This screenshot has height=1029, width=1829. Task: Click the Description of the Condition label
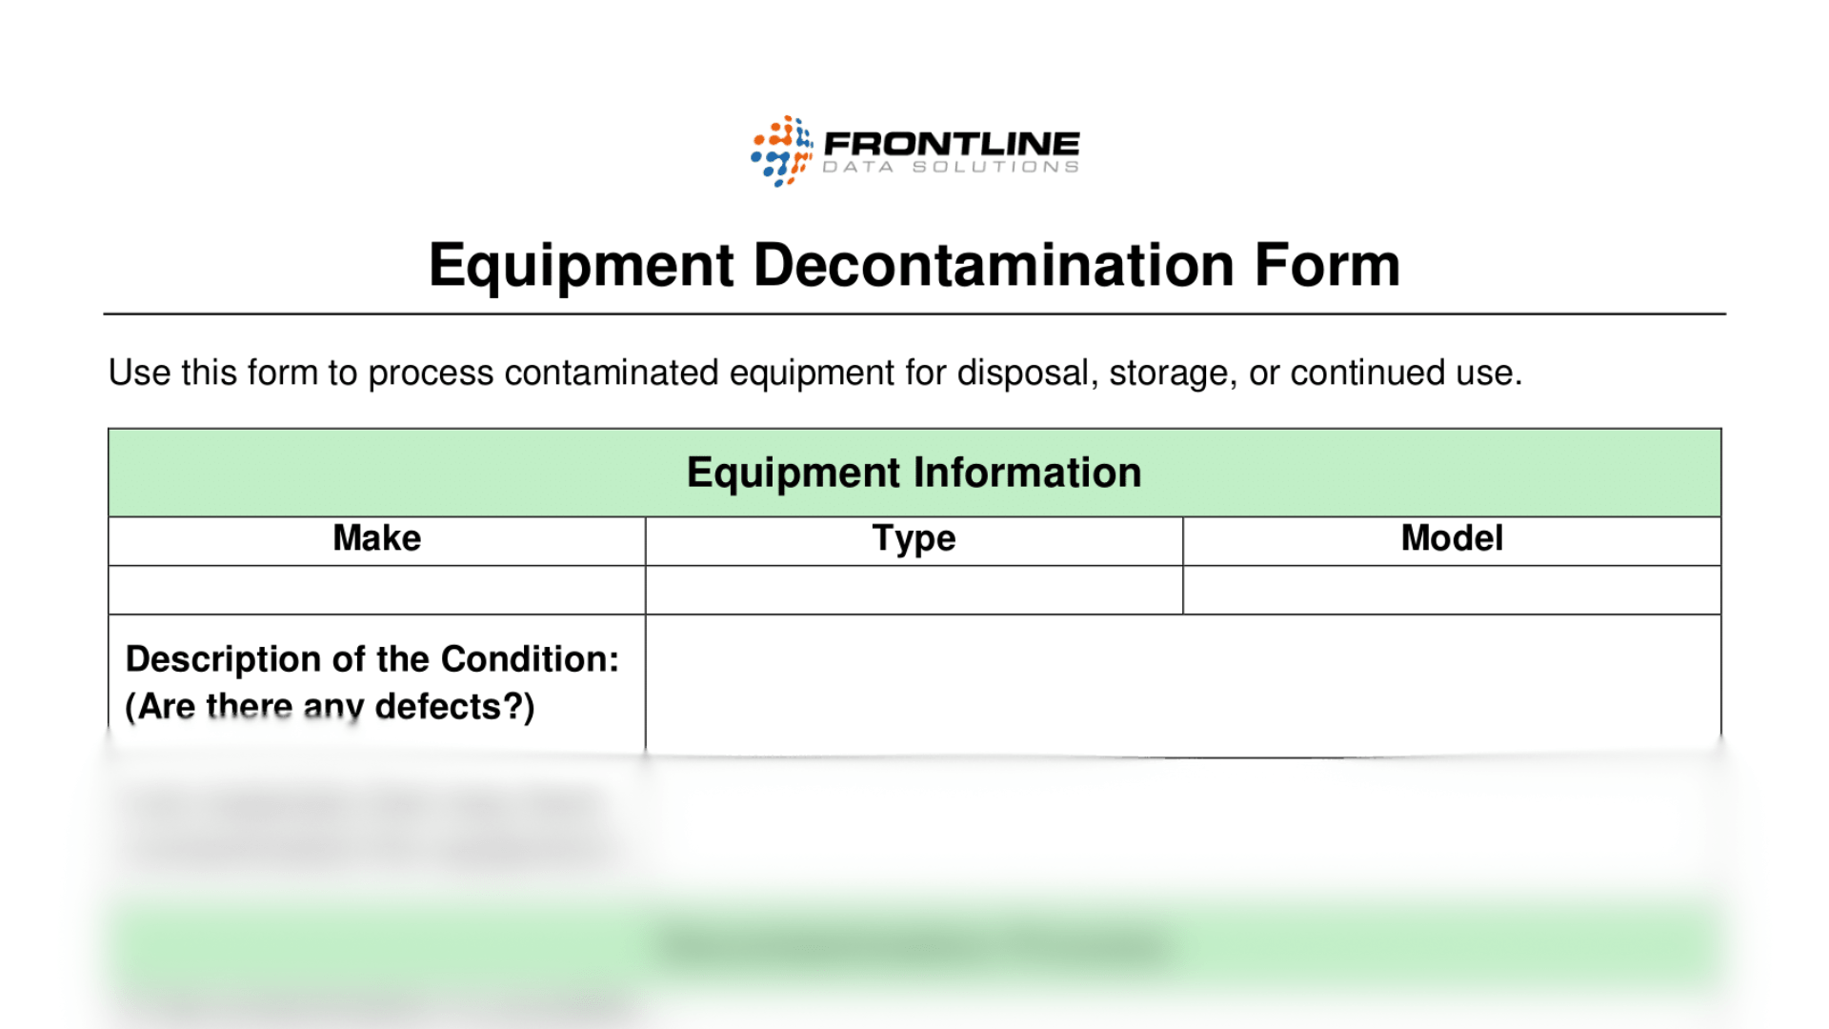pyautogui.click(x=372, y=659)
